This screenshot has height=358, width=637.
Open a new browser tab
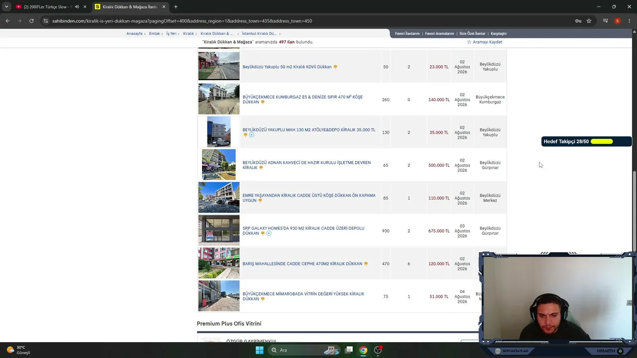pyautogui.click(x=176, y=7)
